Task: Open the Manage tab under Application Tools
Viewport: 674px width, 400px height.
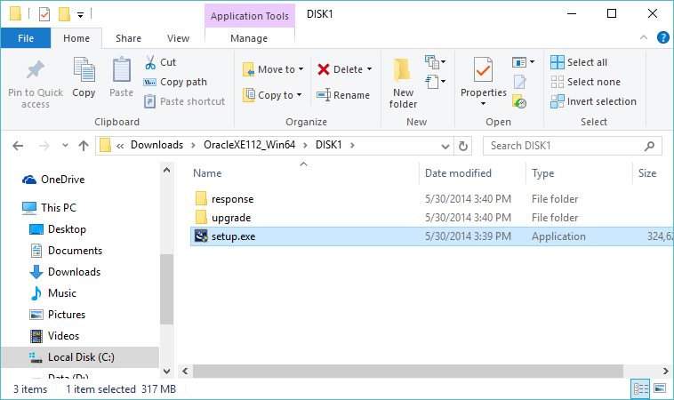Action: point(249,38)
